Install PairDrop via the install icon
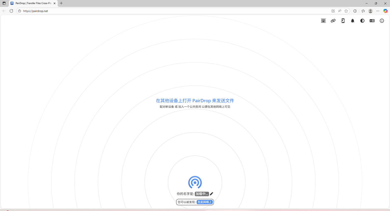This screenshot has height=211, width=390. [343, 21]
